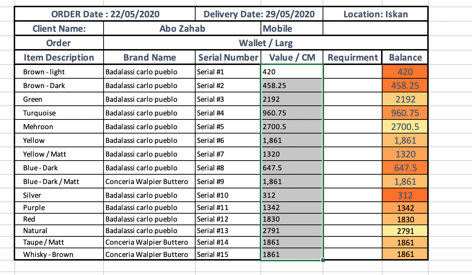Click the selection fill handle square
Image resolution: width=472 pixels, height=275 pixels.
click(322, 260)
